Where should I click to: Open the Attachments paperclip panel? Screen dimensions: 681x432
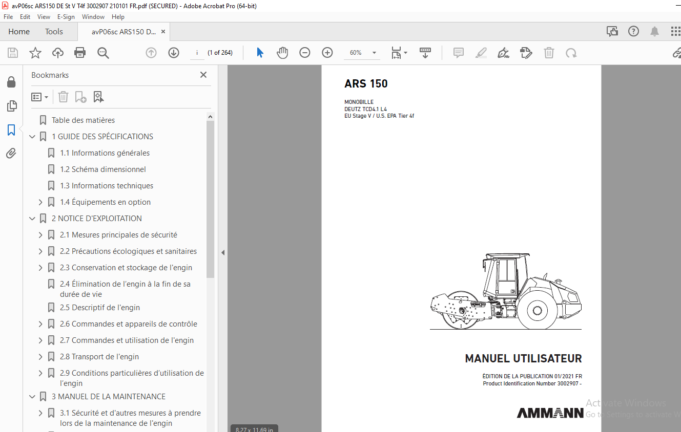[11, 153]
